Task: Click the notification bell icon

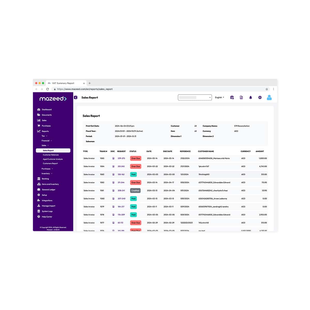Action: click(250, 98)
